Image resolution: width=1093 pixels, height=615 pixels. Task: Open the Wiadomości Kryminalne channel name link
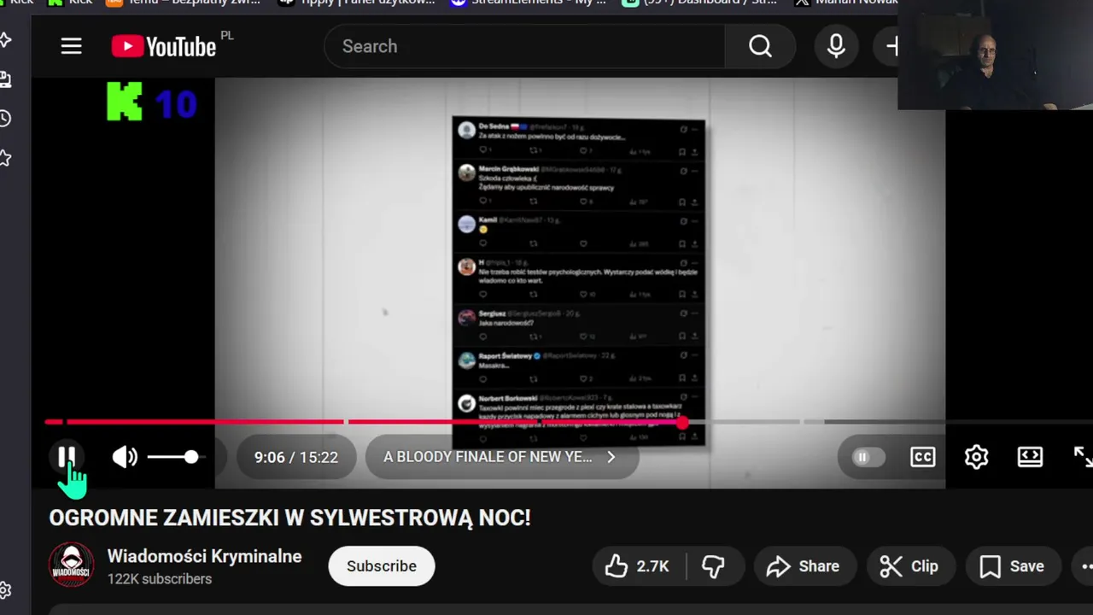tap(204, 556)
